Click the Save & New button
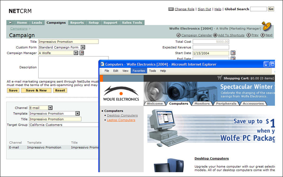This screenshot has width=283, height=177. (x=36, y=90)
